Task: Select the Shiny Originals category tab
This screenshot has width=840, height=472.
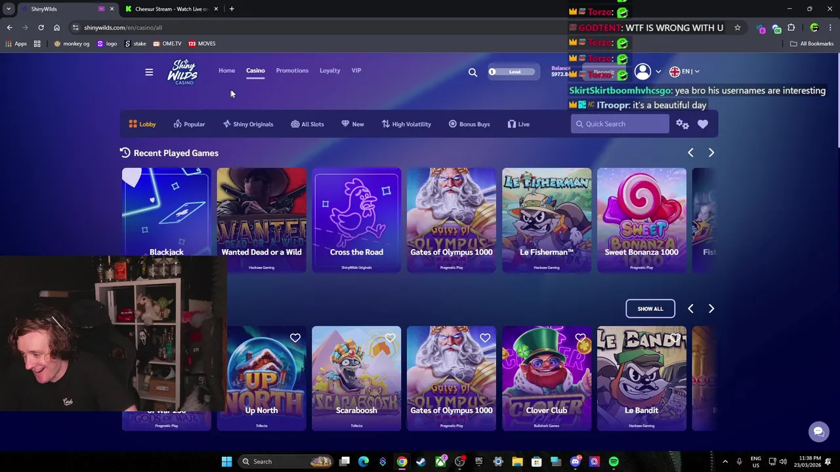Action: [248, 124]
